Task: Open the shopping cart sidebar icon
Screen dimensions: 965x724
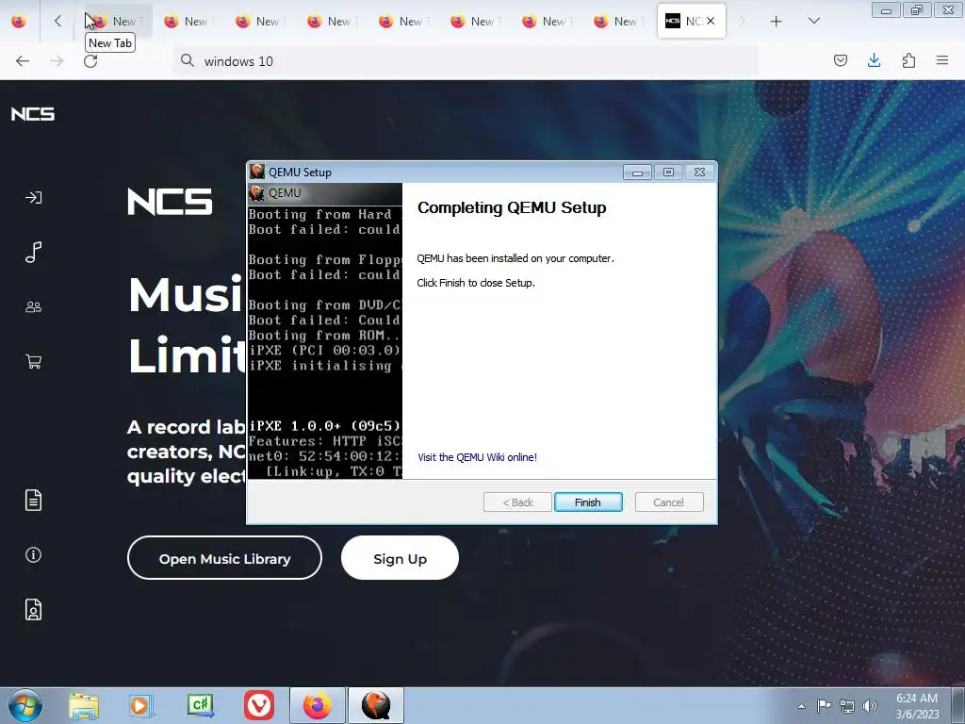Action: 33,361
